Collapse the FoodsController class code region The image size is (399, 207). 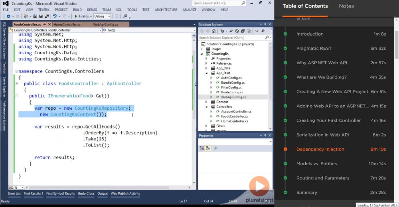coord(16,83)
